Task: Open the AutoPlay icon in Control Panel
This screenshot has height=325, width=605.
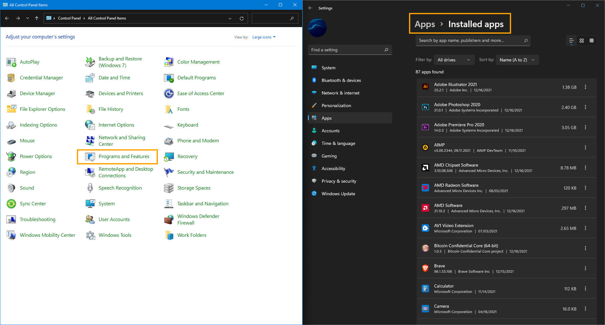Action: point(11,62)
